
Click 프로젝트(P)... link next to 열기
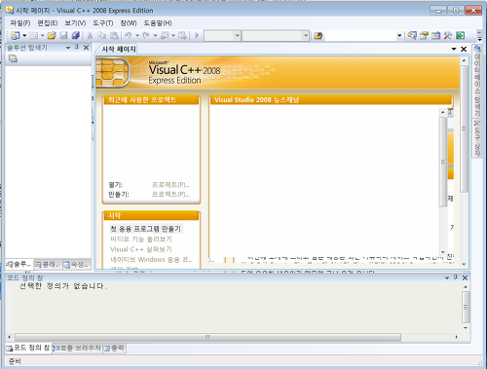click(170, 185)
